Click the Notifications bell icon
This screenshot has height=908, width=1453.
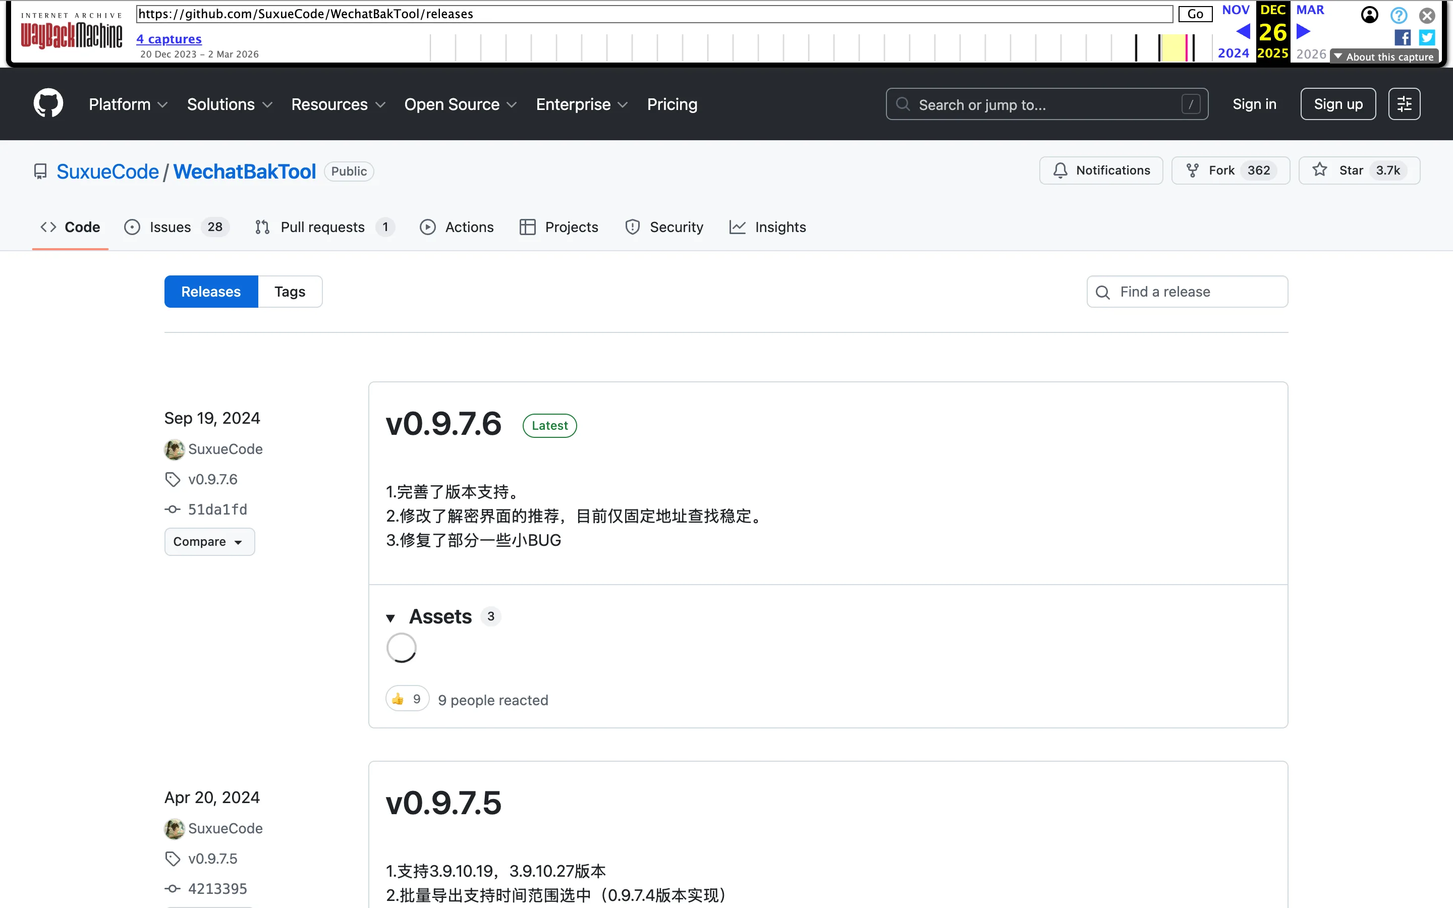(x=1060, y=171)
